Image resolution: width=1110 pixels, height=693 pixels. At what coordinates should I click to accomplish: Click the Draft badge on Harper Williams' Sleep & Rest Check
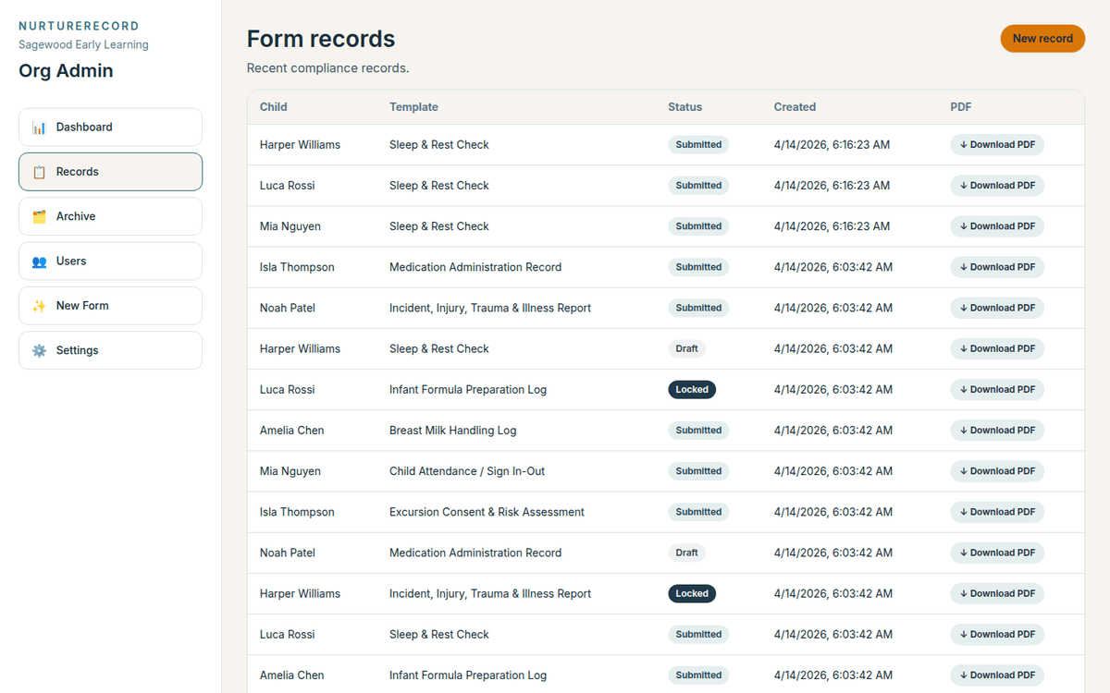pos(686,348)
